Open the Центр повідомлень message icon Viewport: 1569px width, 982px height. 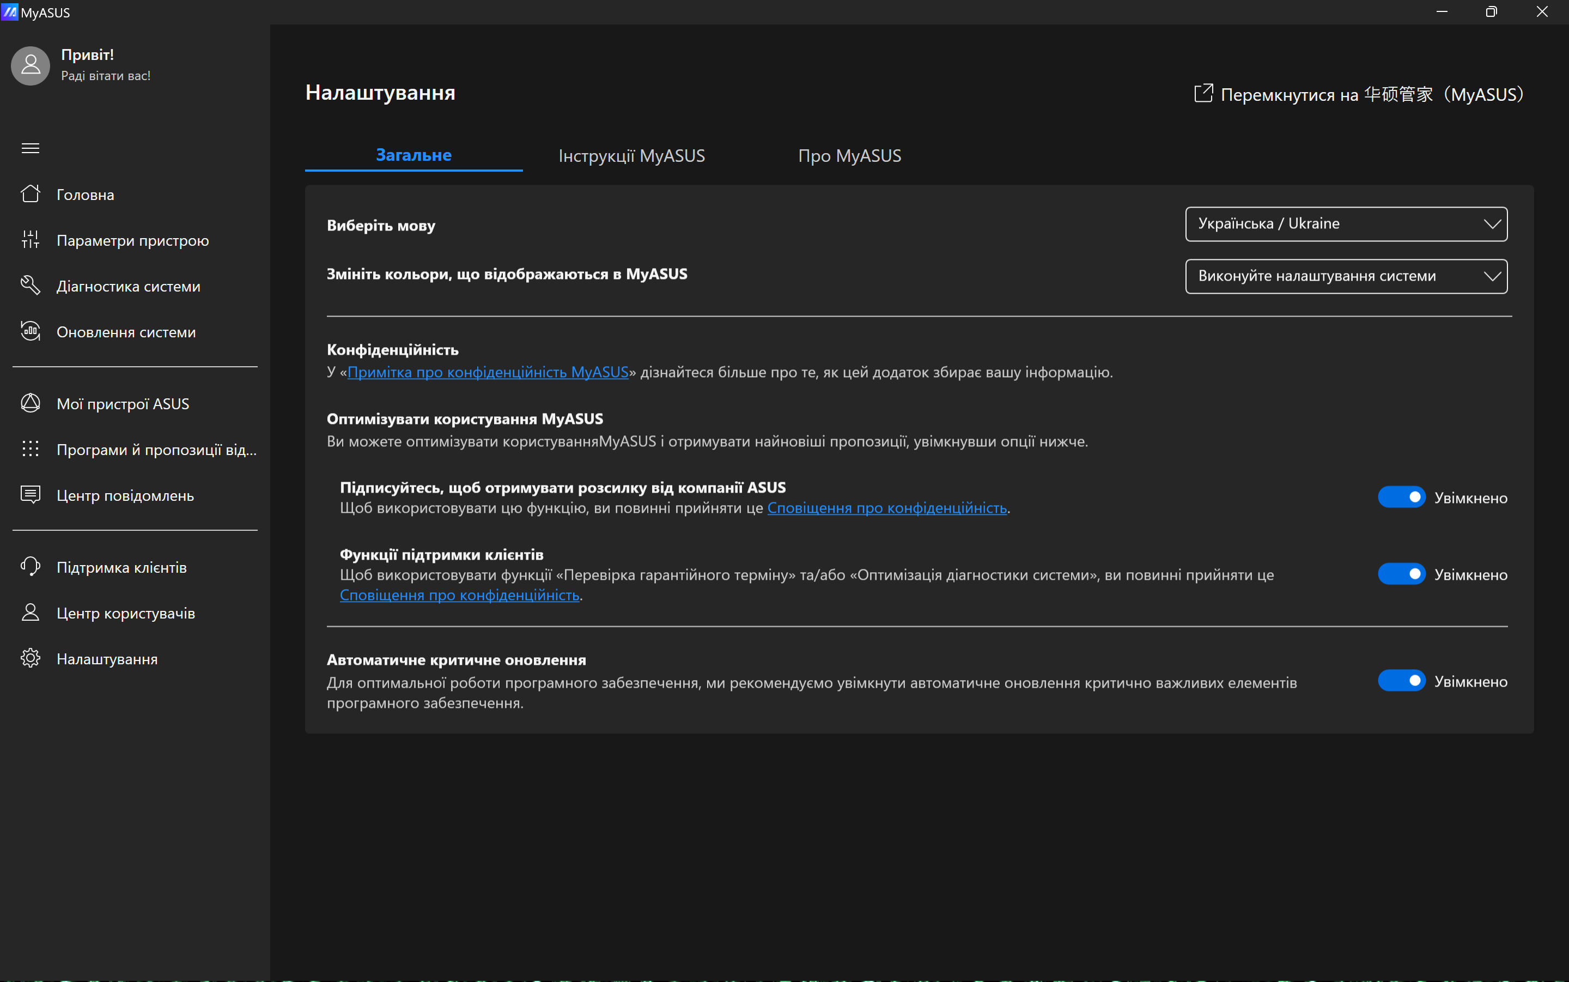[x=31, y=495]
